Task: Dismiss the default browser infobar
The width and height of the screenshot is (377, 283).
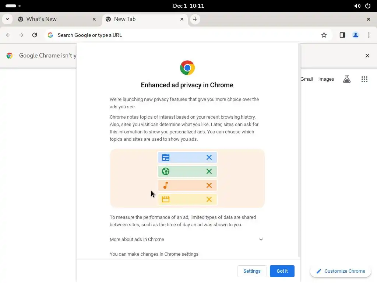Action: [x=367, y=56]
